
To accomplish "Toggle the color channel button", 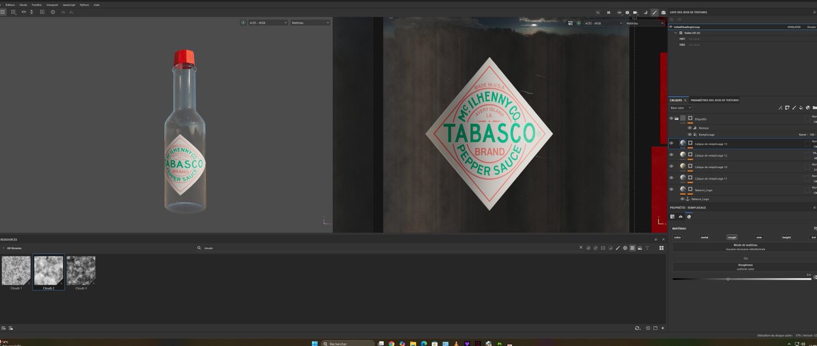I will [x=677, y=237].
